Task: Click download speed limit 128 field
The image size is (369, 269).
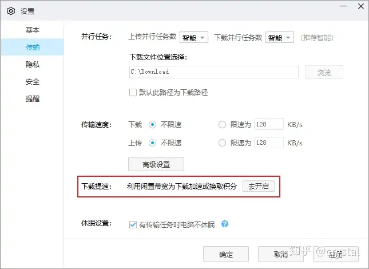Action: [x=269, y=124]
